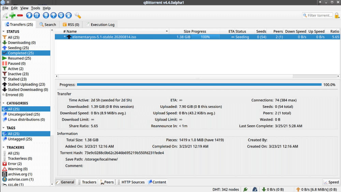The image size is (341, 192).
Task: Click the lock UI icon
Action: [337, 15]
